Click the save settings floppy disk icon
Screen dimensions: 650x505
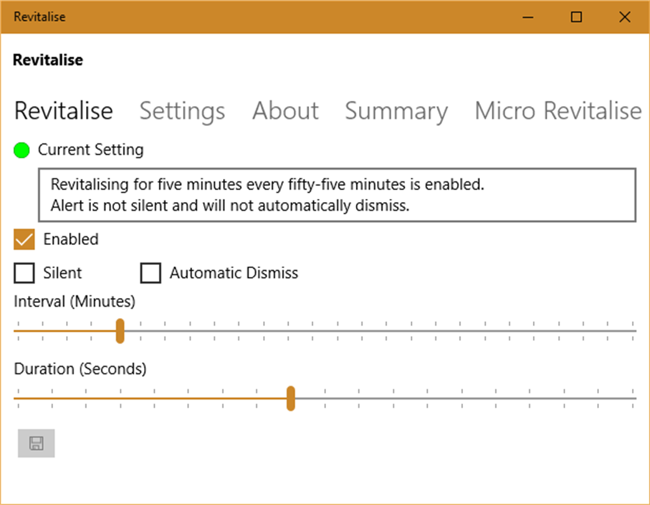(x=36, y=443)
